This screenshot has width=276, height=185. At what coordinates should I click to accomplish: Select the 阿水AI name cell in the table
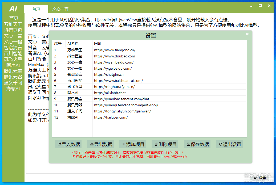click(73, 93)
